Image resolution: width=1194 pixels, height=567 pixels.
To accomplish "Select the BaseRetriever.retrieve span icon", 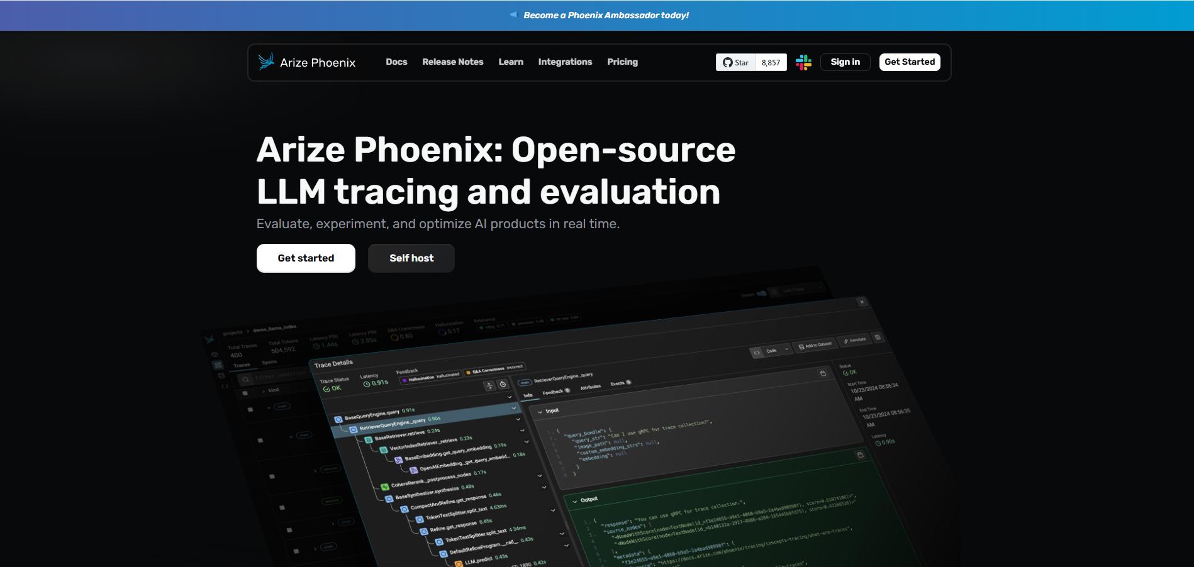I will pos(369,440).
